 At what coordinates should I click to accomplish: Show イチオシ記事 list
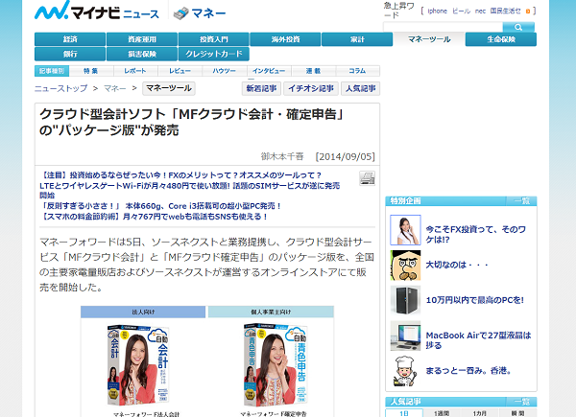click(x=311, y=88)
